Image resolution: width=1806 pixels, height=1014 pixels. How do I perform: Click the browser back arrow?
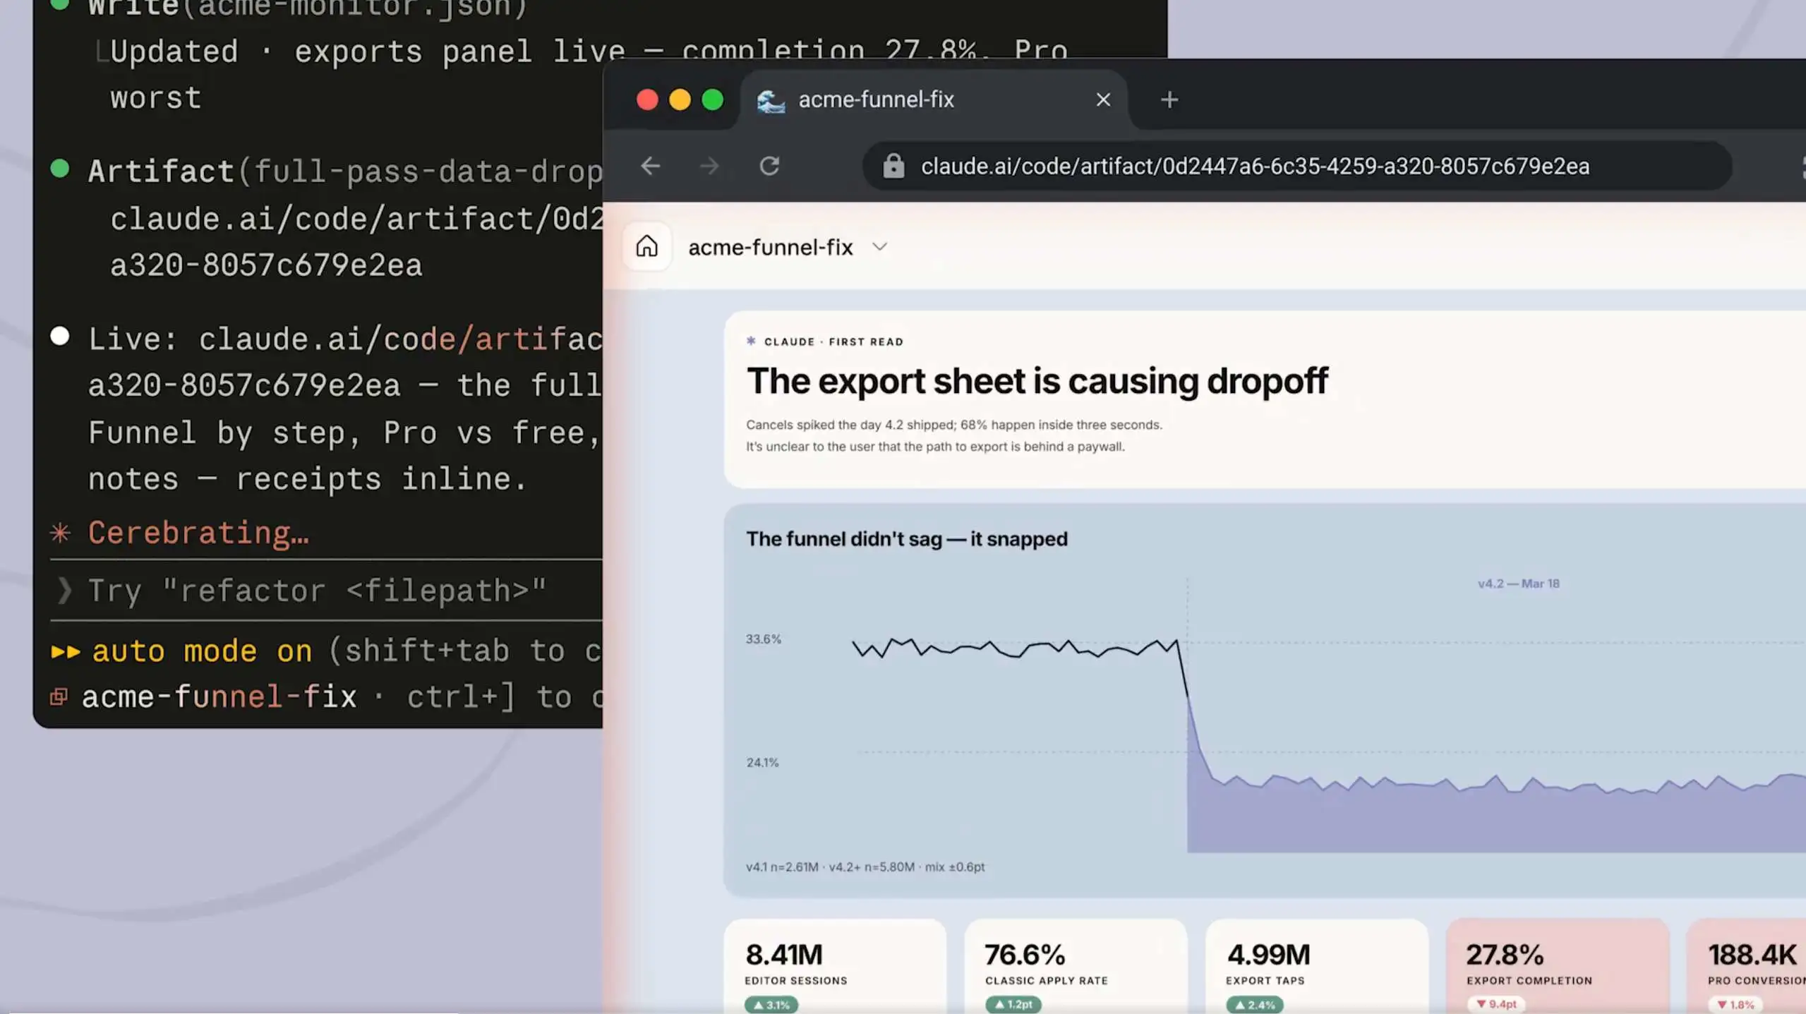click(x=650, y=167)
